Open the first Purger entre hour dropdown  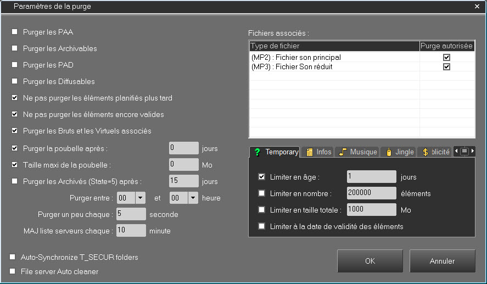pyautogui.click(x=140, y=198)
